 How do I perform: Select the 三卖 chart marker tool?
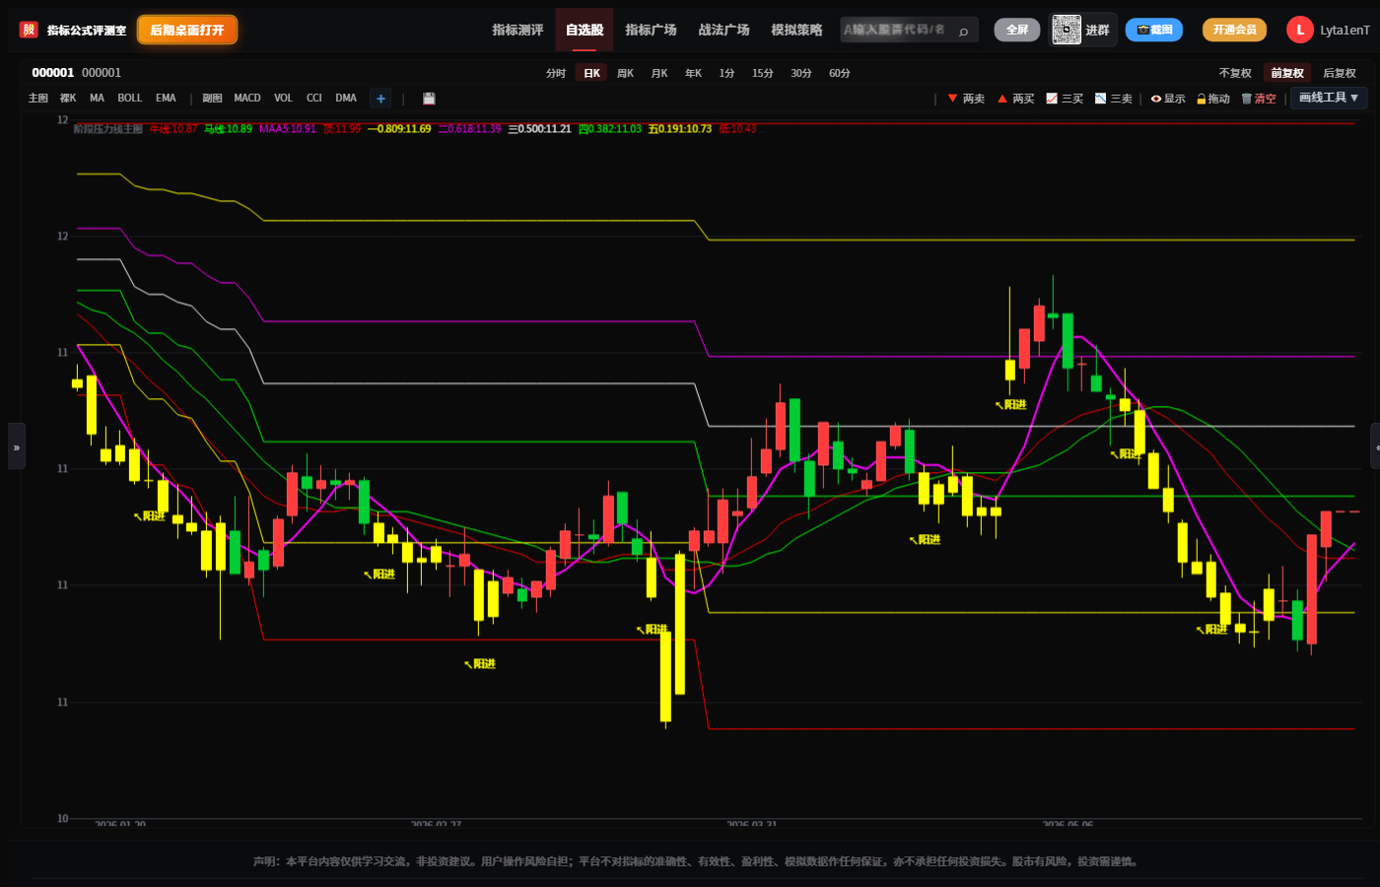tap(1114, 99)
